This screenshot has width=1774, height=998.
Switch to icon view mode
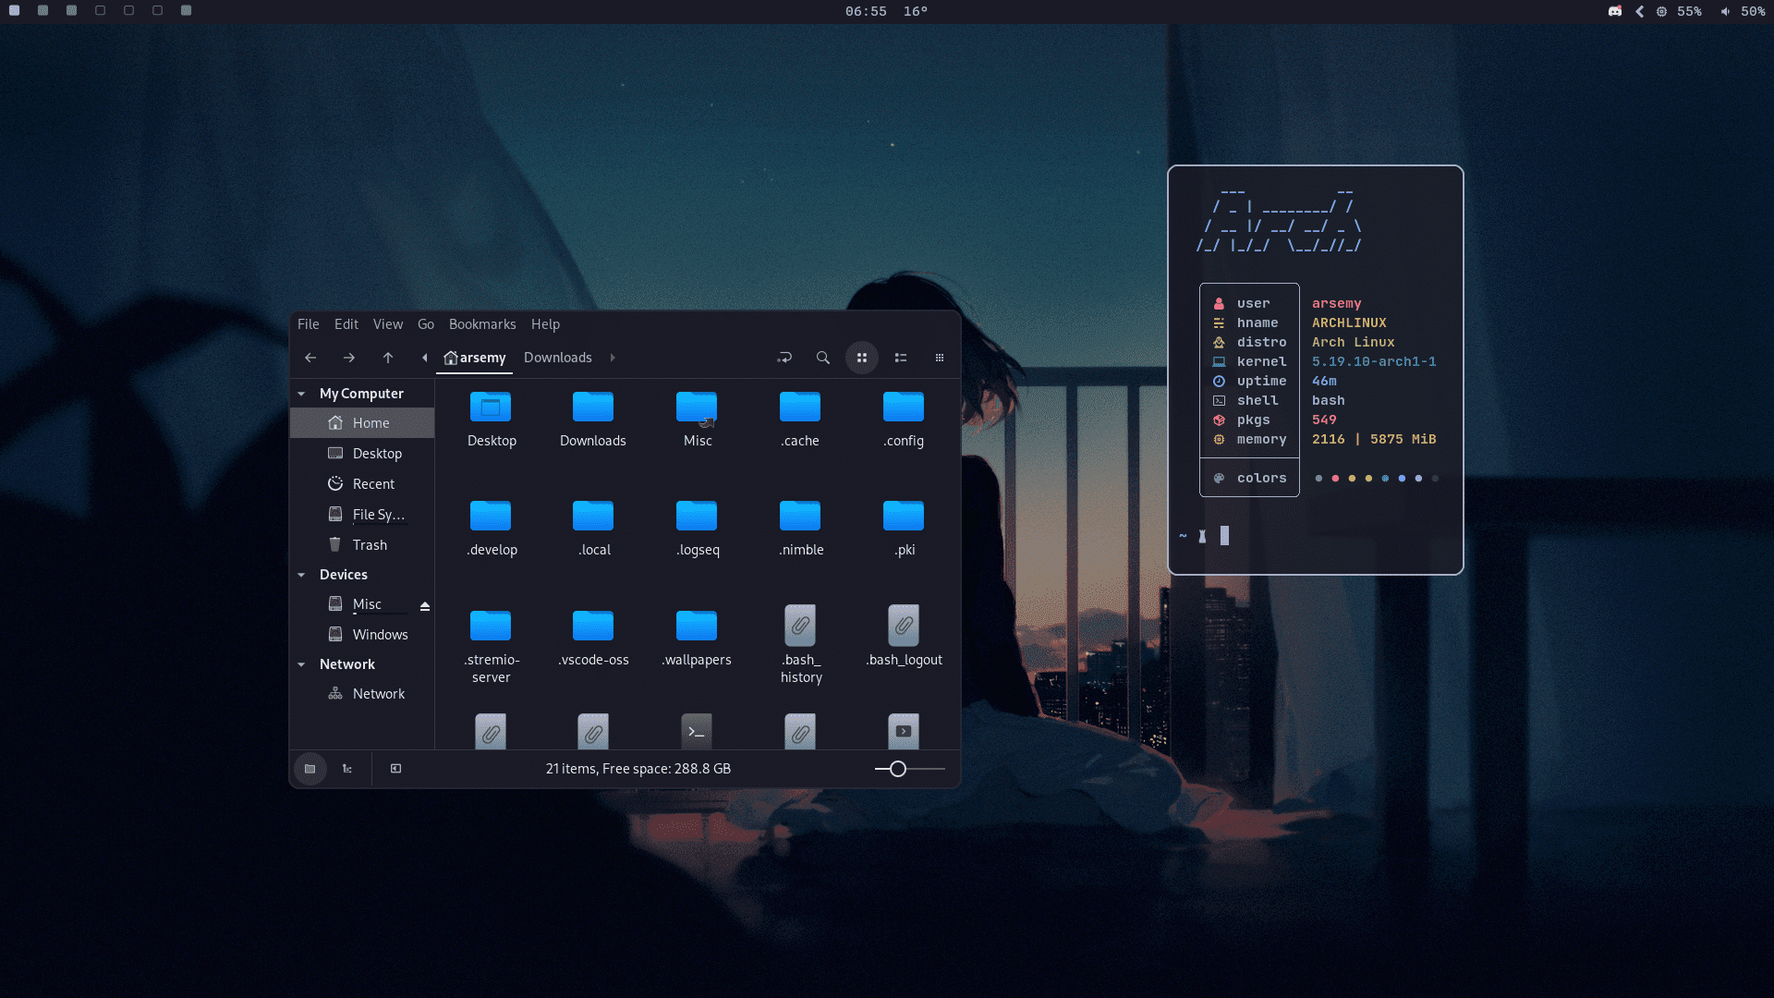tap(862, 358)
